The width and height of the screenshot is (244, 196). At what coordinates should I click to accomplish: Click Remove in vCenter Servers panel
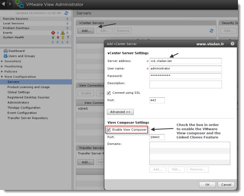[x=123, y=31]
